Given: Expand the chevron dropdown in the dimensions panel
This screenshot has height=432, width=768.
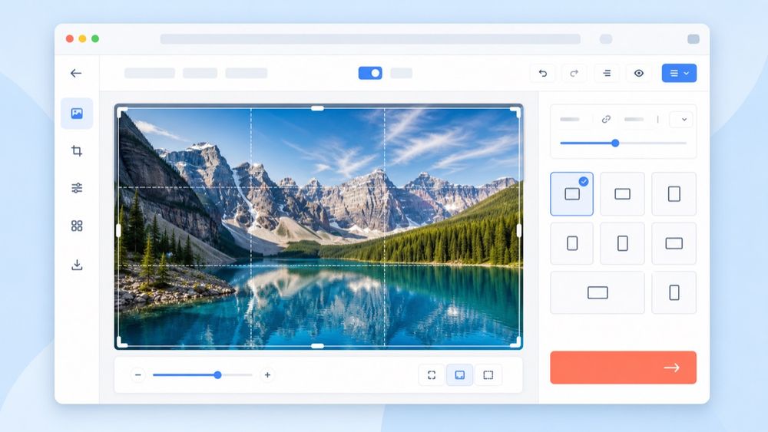Looking at the screenshot, I should pos(680,120).
